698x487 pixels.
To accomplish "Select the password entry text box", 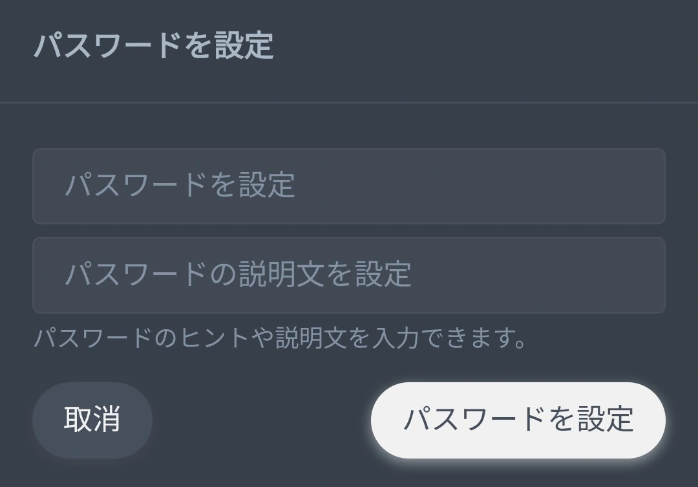I will [x=348, y=186].
